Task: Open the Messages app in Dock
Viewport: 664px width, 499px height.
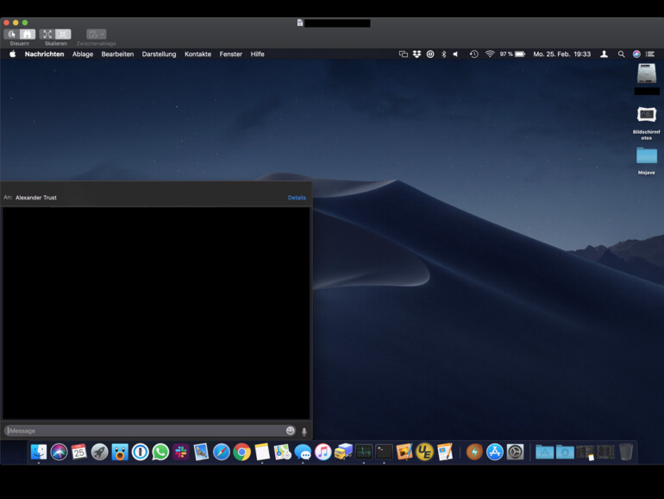Action: click(x=303, y=452)
